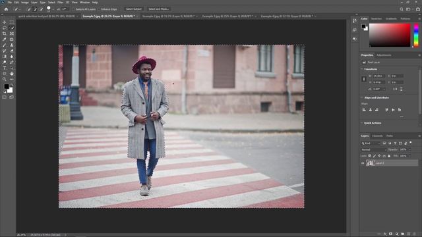Click the hue spectrum slider
This screenshot has width=422, height=237.
(416, 35)
